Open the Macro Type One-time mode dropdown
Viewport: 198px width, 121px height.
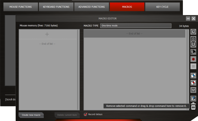tap(136, 26)
